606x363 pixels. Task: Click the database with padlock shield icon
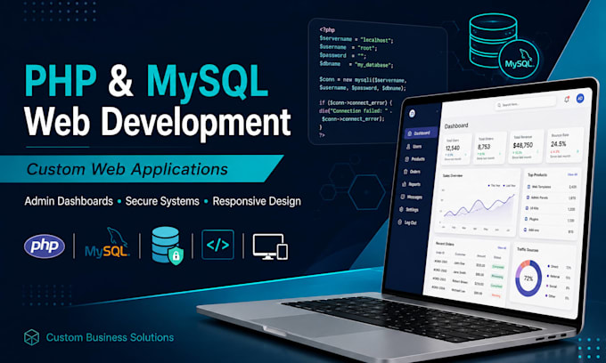click(168, 246)
